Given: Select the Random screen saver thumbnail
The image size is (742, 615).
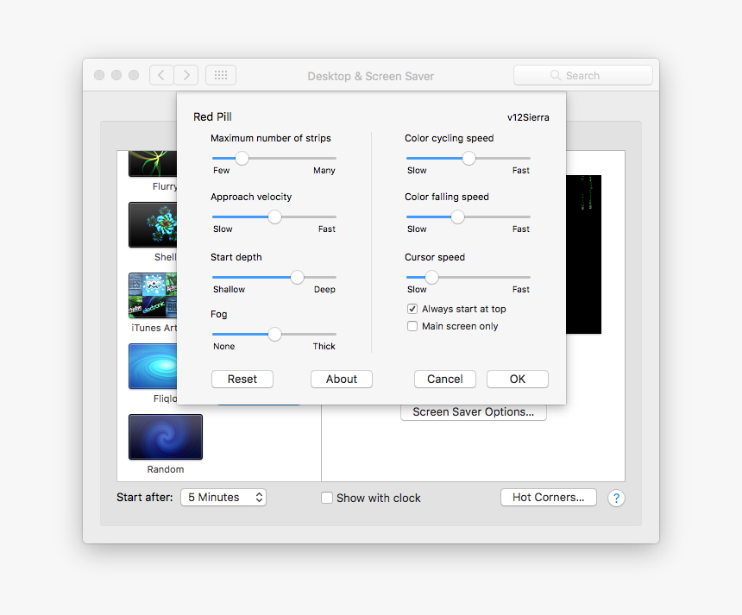Looking at the screenshot, I should (x=166, y=436).
